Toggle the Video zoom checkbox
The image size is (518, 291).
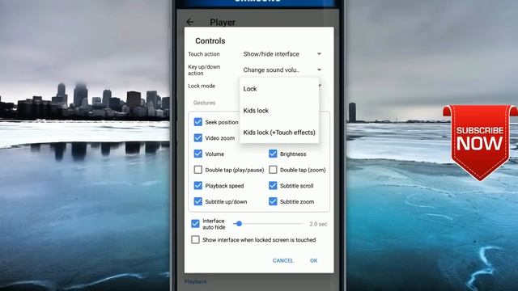tap(197, 138)
